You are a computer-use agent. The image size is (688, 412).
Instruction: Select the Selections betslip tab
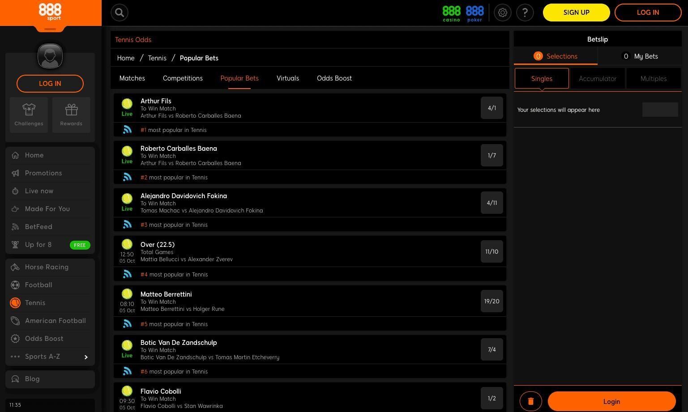(556, 56)
